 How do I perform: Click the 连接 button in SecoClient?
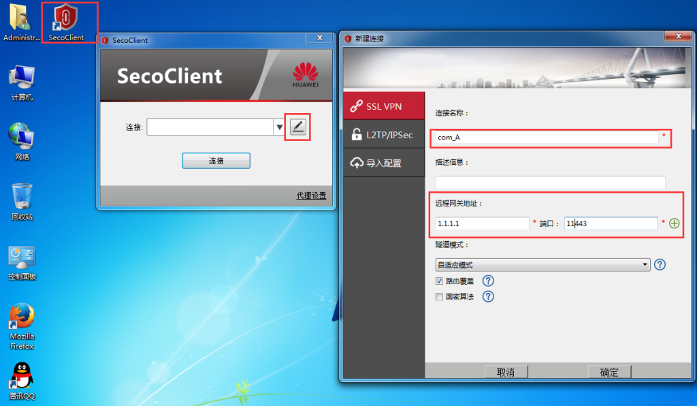[x=216, y=161]
